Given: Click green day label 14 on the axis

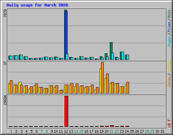Looking at the screenshot, I should (76, 131).
